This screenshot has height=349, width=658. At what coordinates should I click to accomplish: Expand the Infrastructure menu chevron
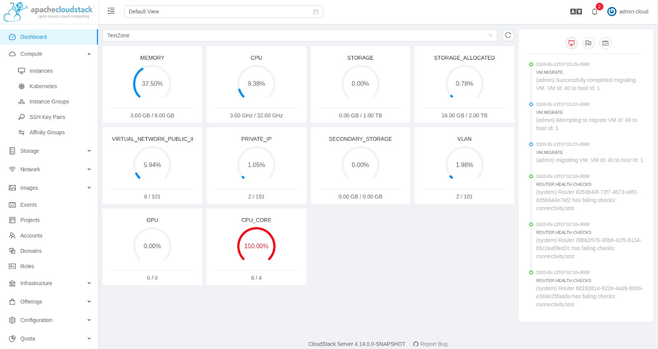(89, 283)
